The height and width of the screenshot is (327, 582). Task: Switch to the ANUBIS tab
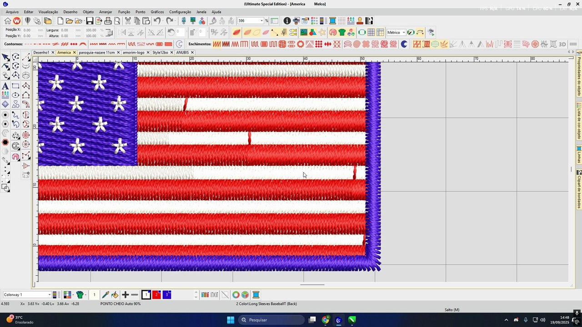pos(182,53)
